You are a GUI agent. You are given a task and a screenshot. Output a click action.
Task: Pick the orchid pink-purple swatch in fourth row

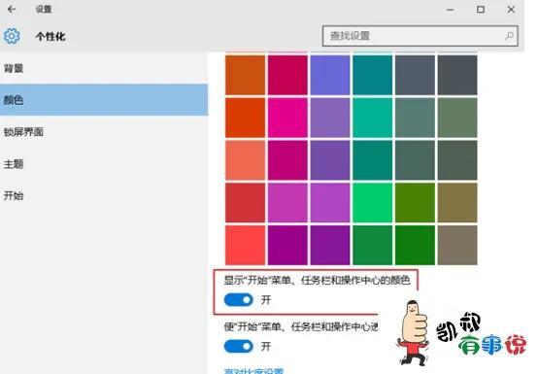[x=287, y=202]
